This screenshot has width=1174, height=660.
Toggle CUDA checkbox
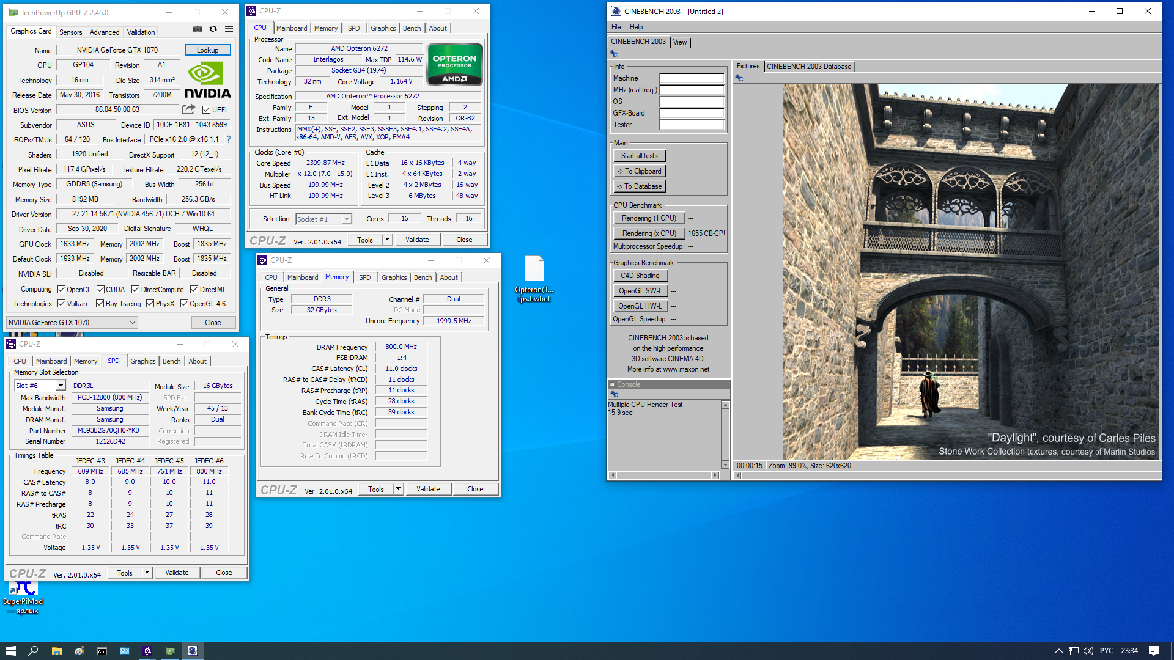[x=100, y=290]
